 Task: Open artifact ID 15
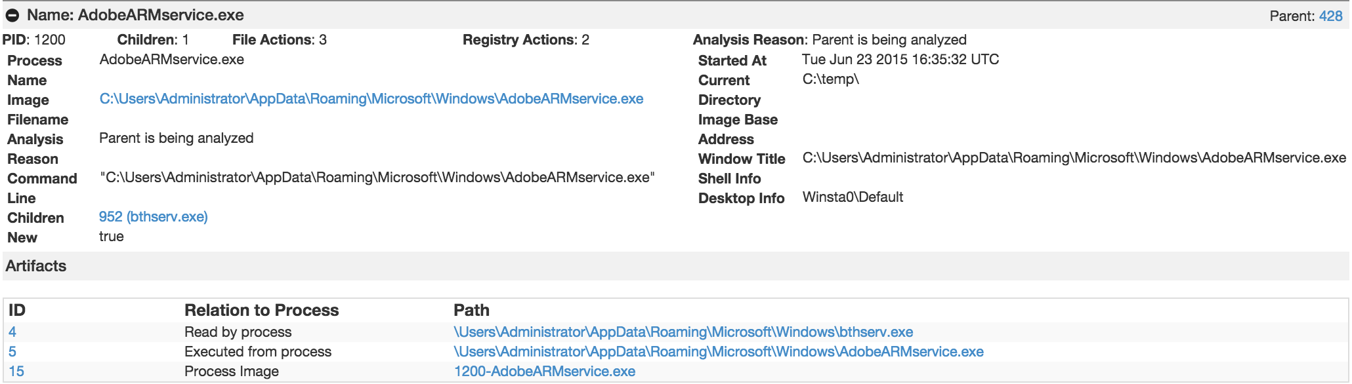pyautogui.click(x=16, y=372)
